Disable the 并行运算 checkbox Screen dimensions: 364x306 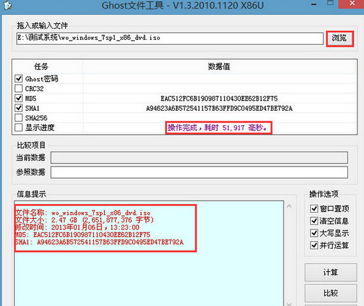coord(314,245)
